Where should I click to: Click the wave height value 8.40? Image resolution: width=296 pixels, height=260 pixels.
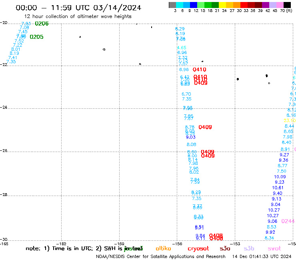pyautogui.click(x=286, y=142)
